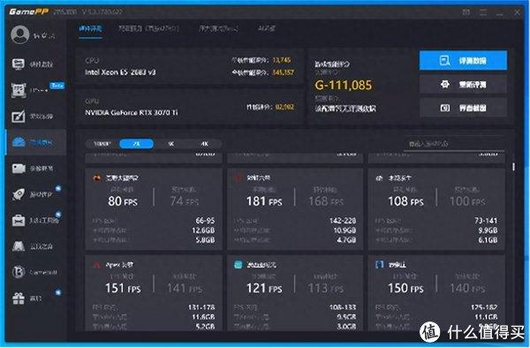Viewport: 530px width, 348px height.
Task: Select the 4K resolution pill
Action: [x=205, y=144]
